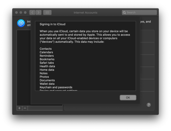The height and width of the screenshot is (131, 171).
Task: Show all preferences via the grid icon
Action: [x=47, y=12]
